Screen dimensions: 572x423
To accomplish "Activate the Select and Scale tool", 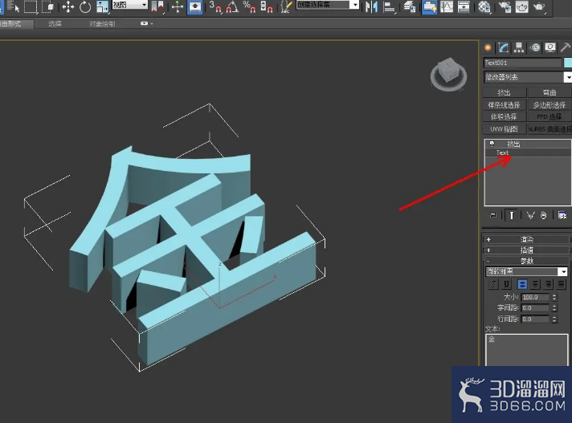I will tap(102, 7).
